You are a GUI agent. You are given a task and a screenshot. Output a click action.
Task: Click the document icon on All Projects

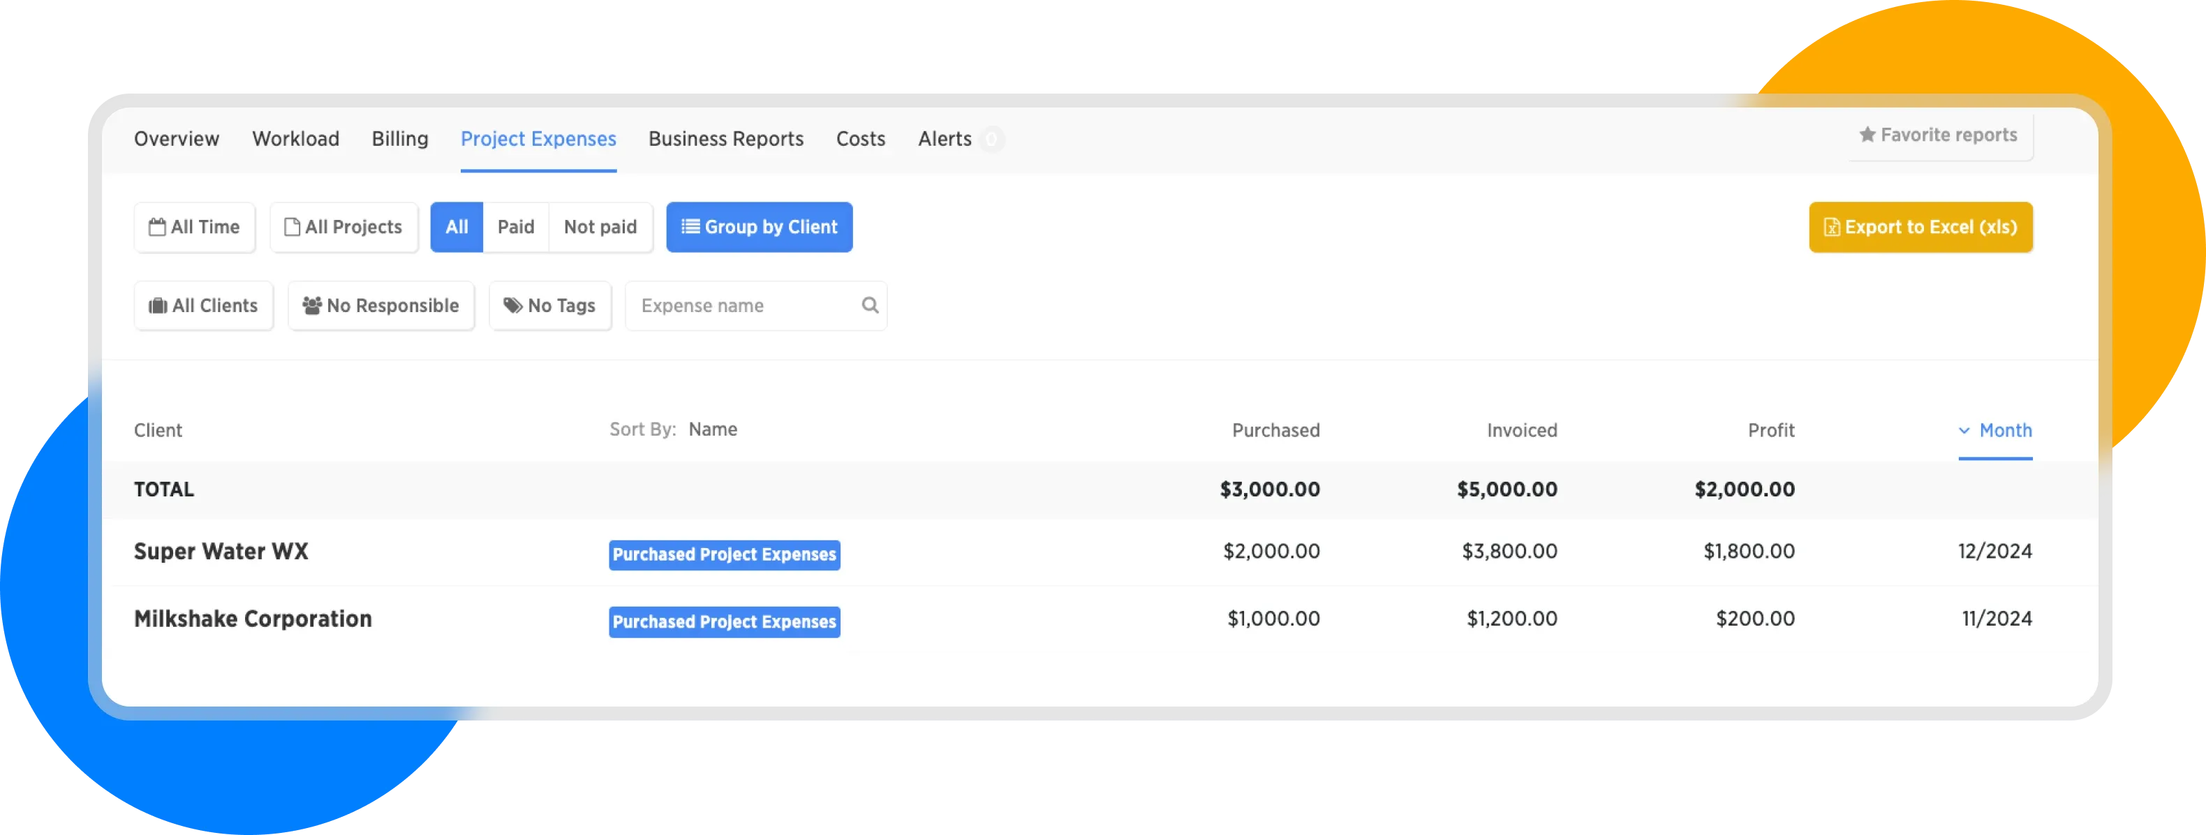coord(292,227)
